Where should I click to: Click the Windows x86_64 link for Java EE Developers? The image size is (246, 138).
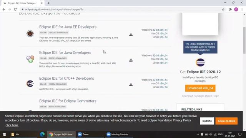pyautogui.click(x=163, y=30)
